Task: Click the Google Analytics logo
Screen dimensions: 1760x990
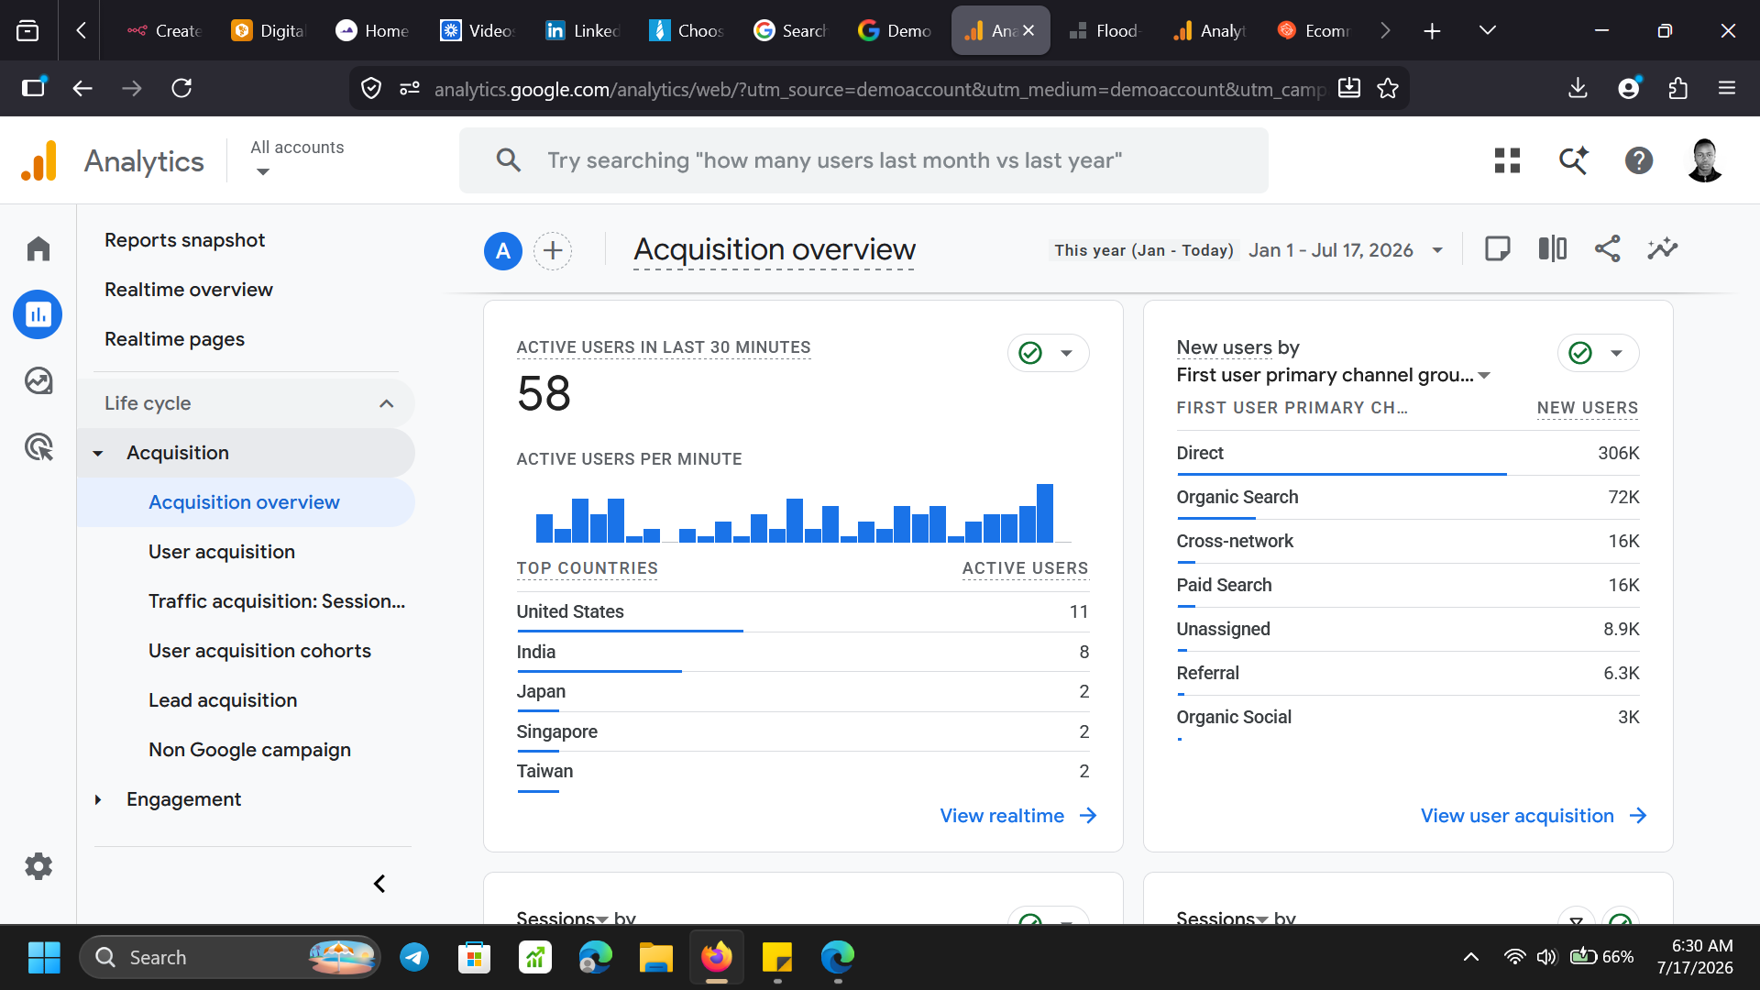Action: (x=39, y=161)
